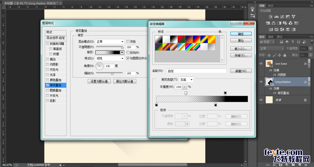Enable the 描边 style checkbox

click(48, 59)
